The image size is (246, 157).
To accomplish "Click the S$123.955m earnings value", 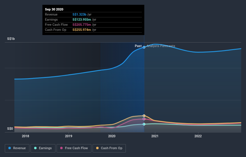I will click(82, 19).
